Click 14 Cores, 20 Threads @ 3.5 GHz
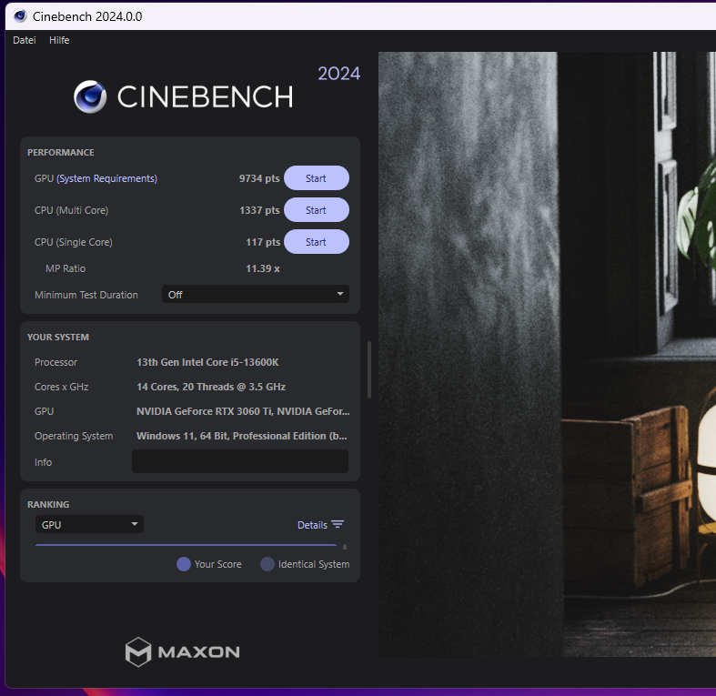716x696 pixels. 211,387
